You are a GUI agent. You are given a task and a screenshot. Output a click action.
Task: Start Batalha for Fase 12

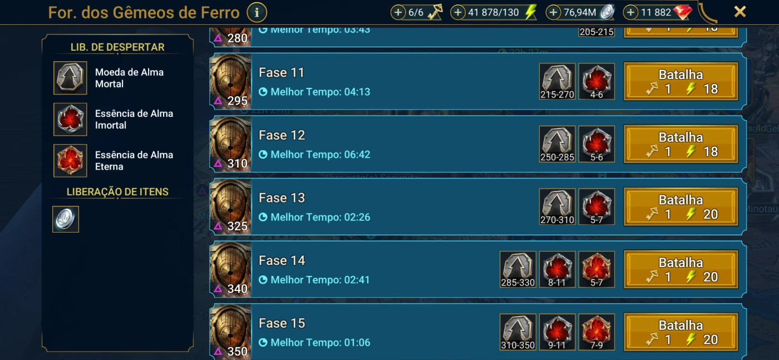(x=681, y=144)
